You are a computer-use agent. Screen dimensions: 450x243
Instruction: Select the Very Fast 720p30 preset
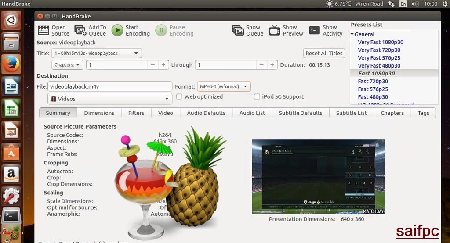point(379,50)
